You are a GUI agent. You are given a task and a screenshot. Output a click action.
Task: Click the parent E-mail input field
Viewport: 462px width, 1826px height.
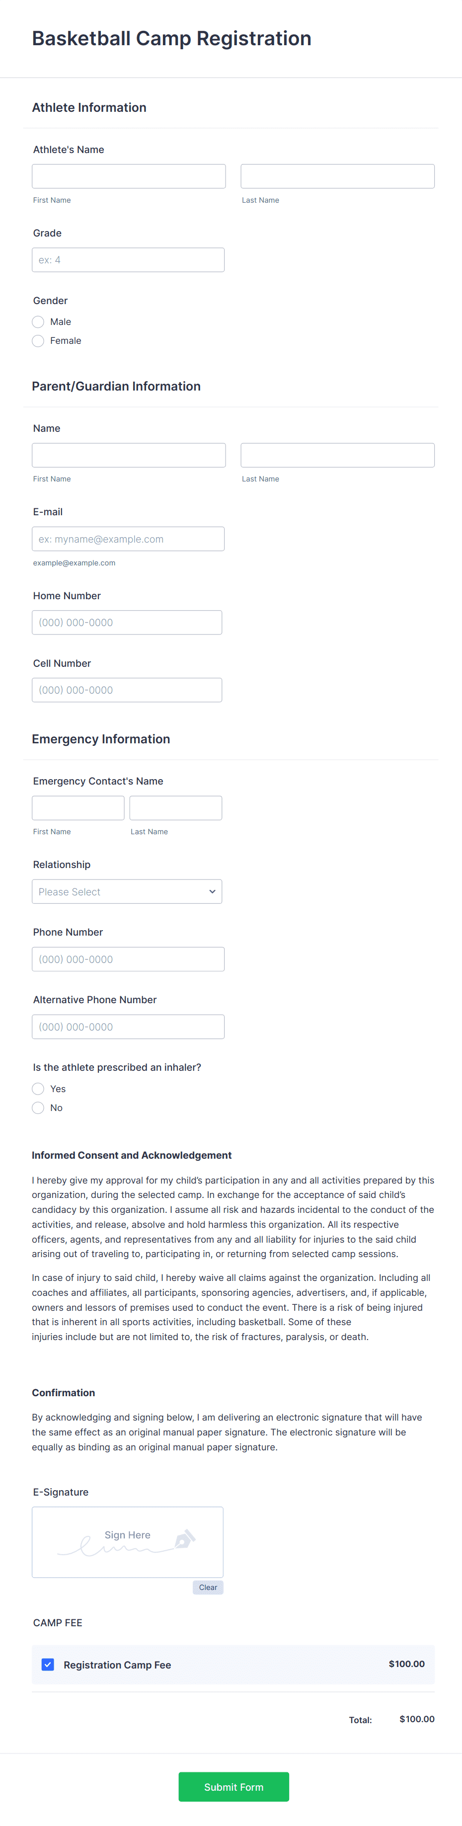tap(128, 539)
